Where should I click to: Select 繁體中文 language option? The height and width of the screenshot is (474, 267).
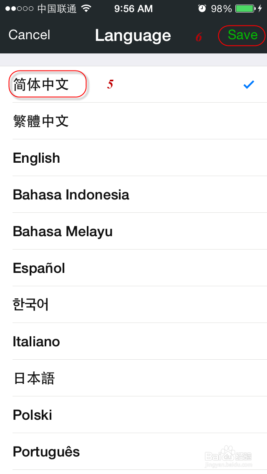41,121
